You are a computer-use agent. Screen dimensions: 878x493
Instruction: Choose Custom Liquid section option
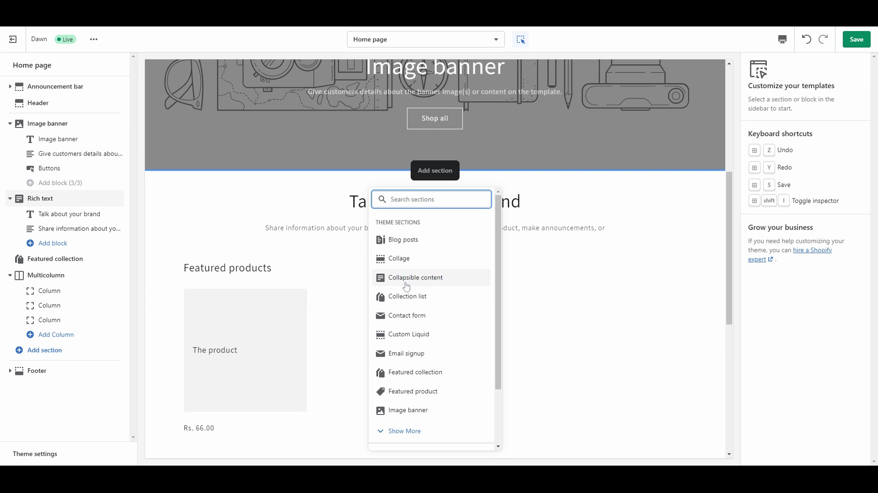408,335
